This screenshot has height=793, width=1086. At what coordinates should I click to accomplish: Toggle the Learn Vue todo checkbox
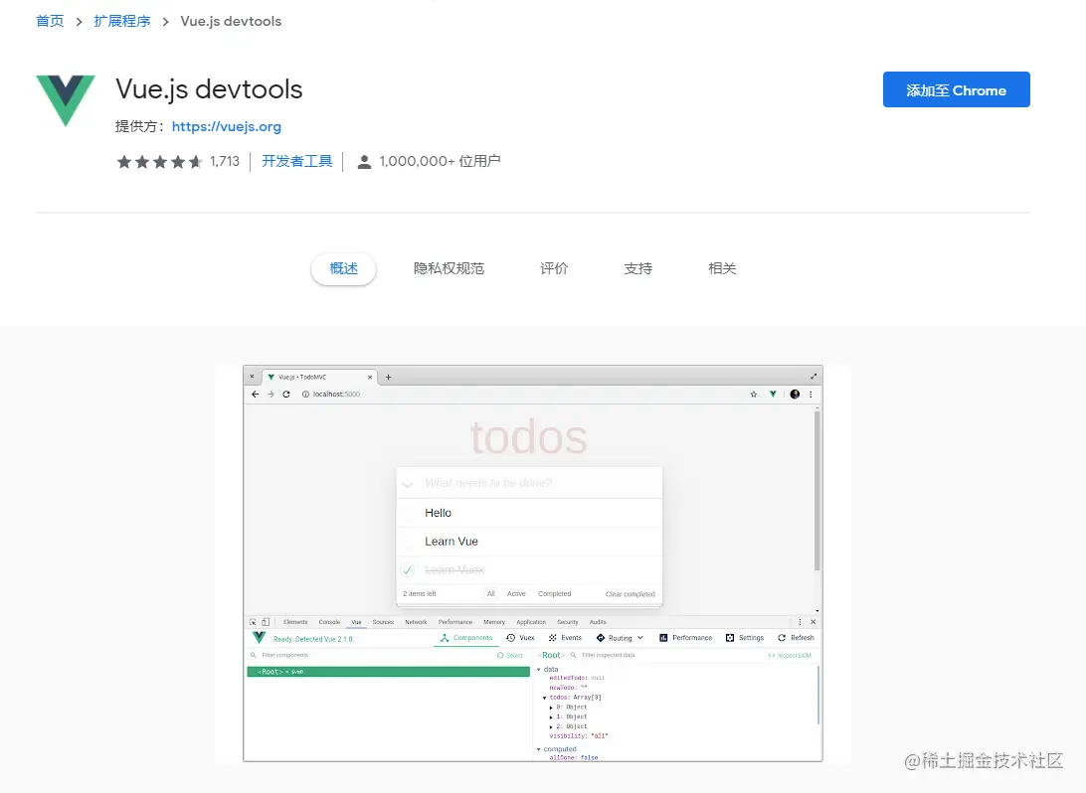[x=408, y=542]
